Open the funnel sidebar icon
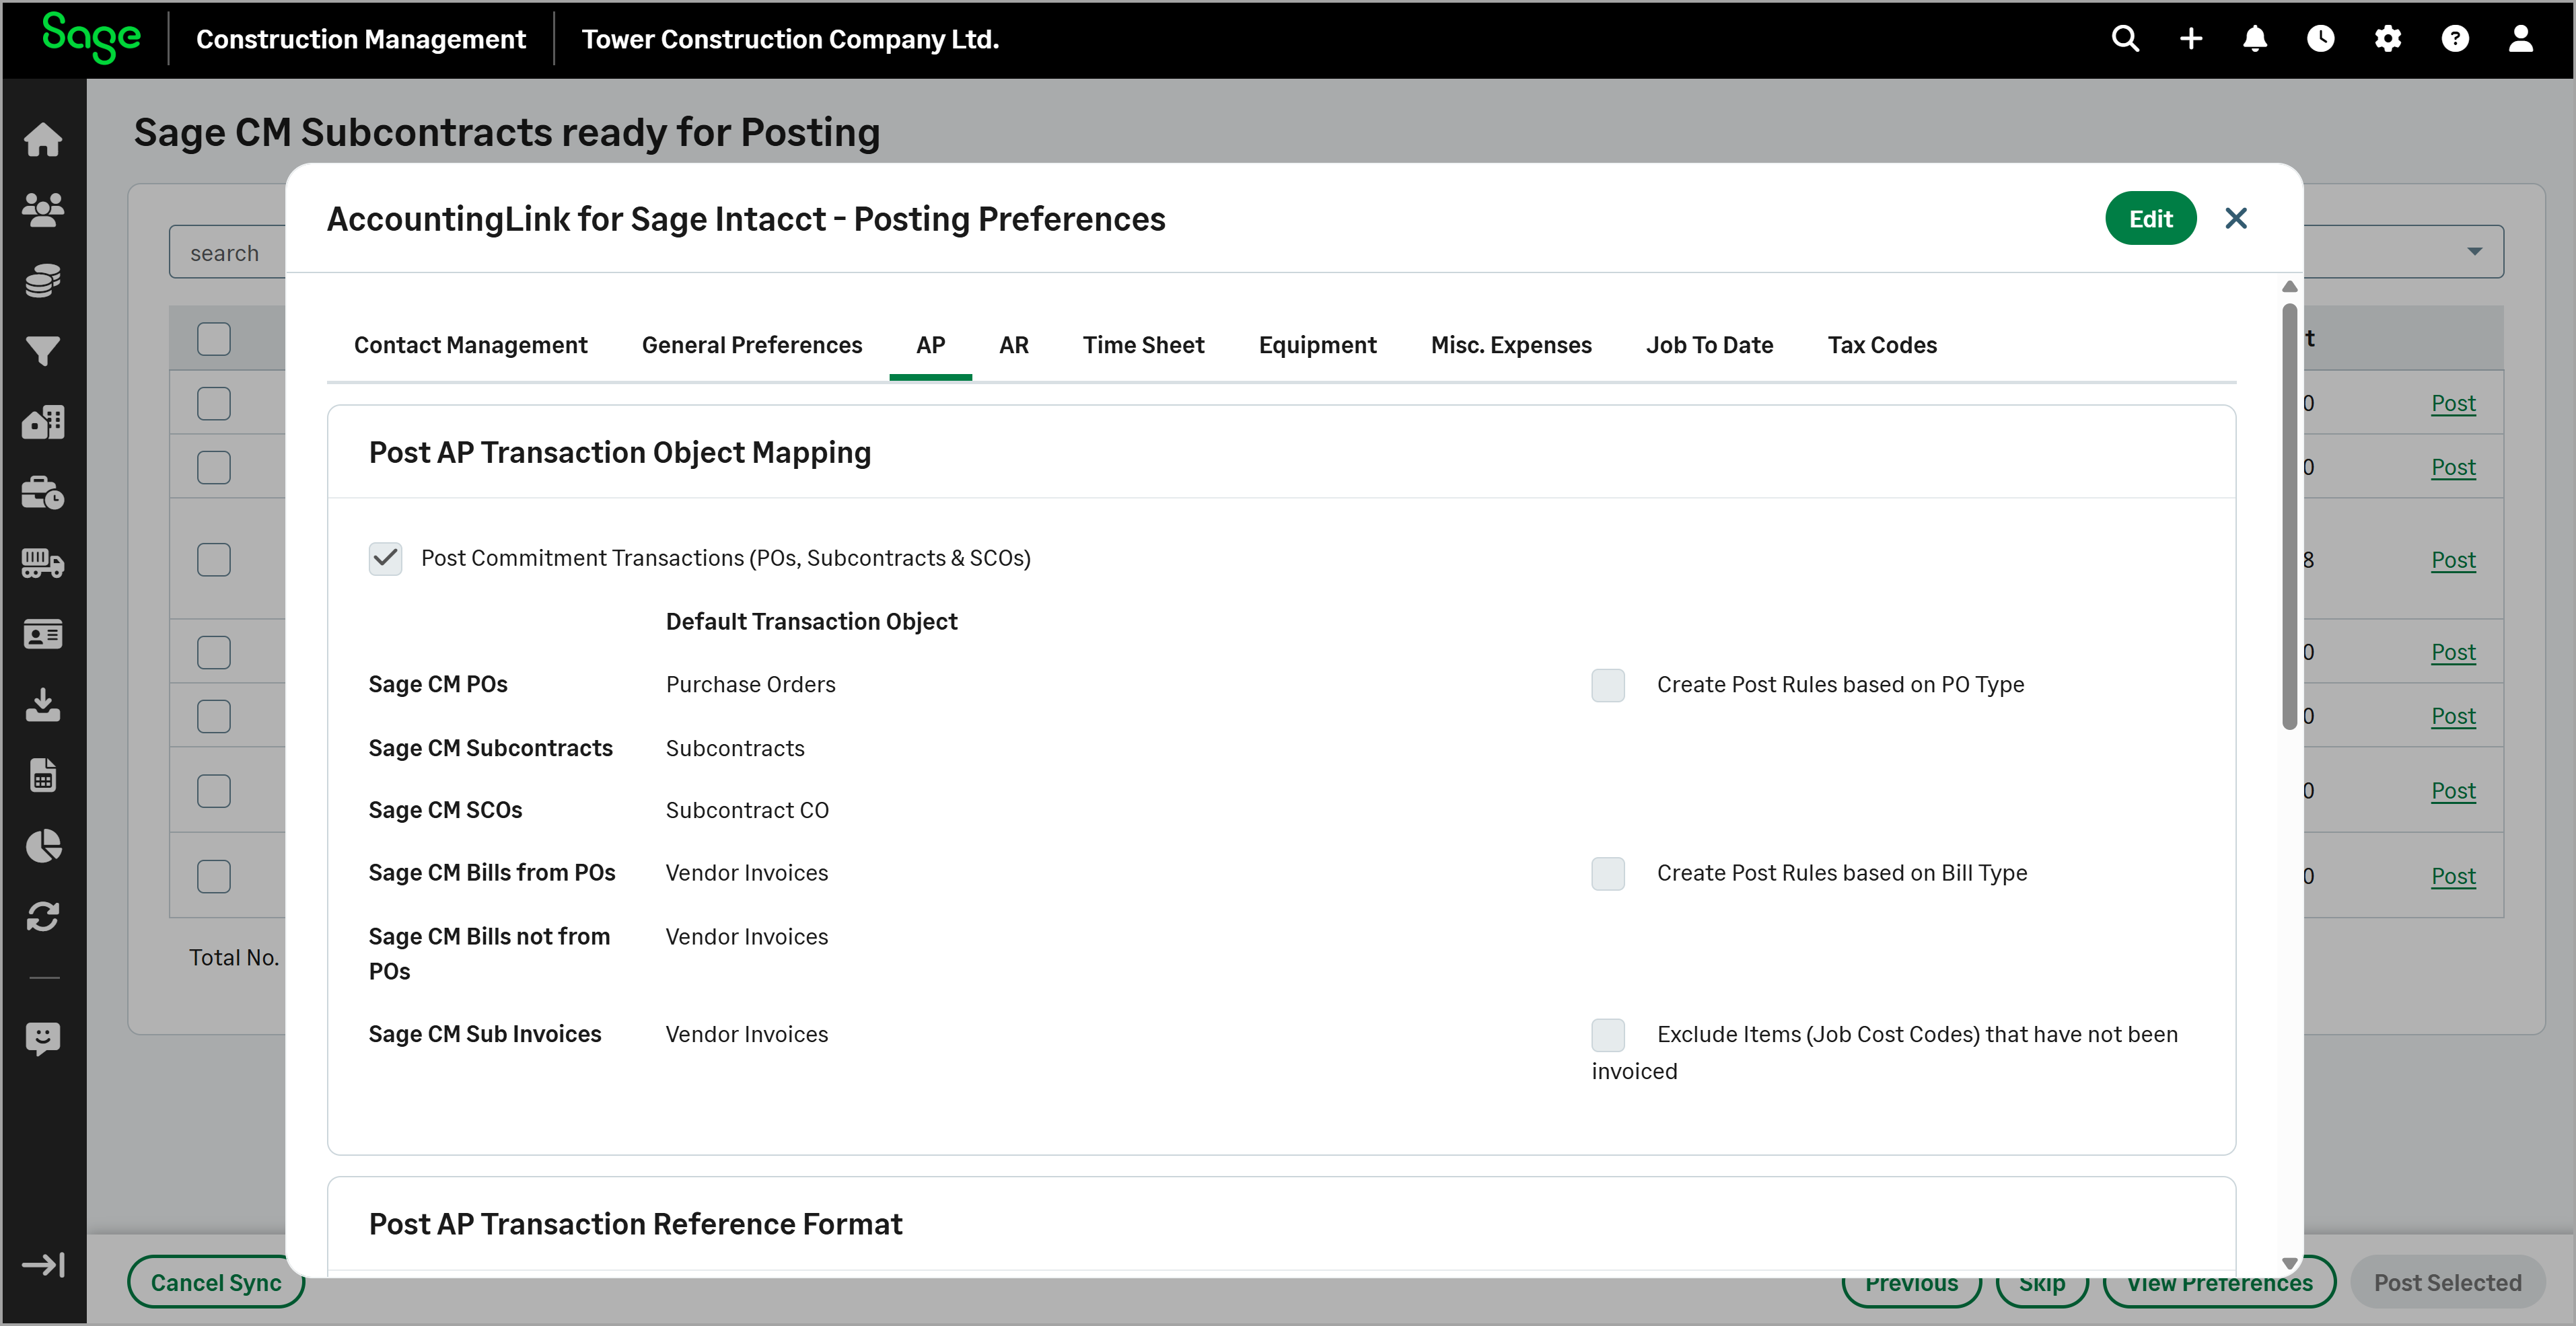Viewport: 2576px width, 1326px height. pos(43,351)
